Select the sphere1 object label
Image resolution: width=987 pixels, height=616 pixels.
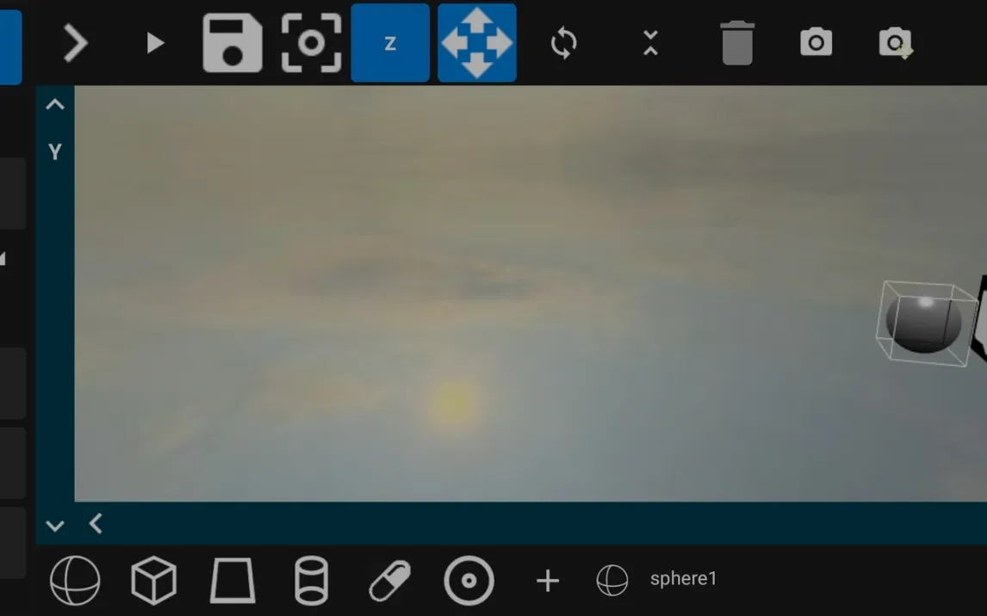(682, 579)
